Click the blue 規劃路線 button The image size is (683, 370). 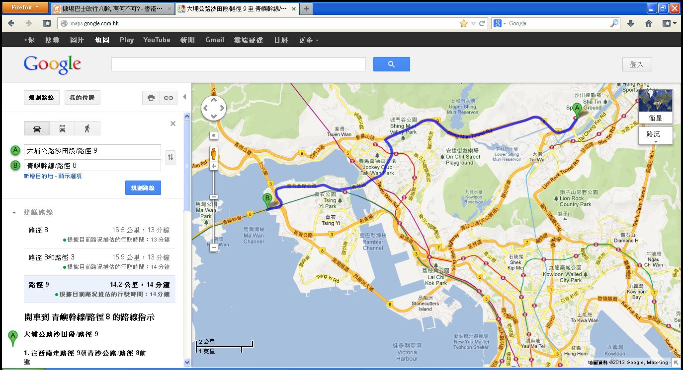click(x=143, y=188)
